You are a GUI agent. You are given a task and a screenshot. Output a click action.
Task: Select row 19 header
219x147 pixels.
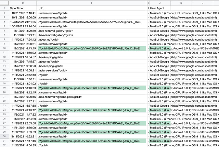click(4, 88)
